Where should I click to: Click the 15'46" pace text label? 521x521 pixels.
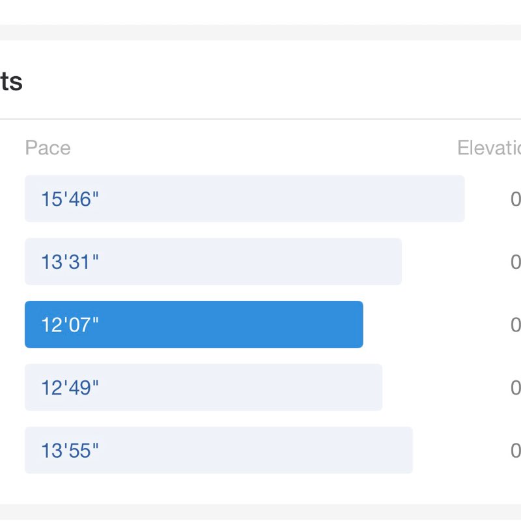coord(70,199)
